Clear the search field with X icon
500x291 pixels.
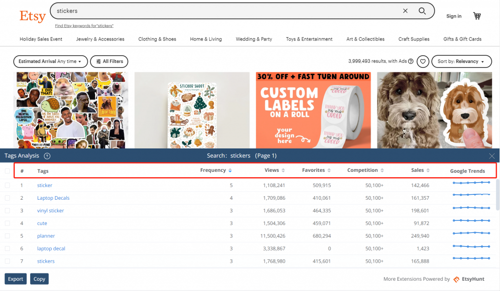coord(405,11)
